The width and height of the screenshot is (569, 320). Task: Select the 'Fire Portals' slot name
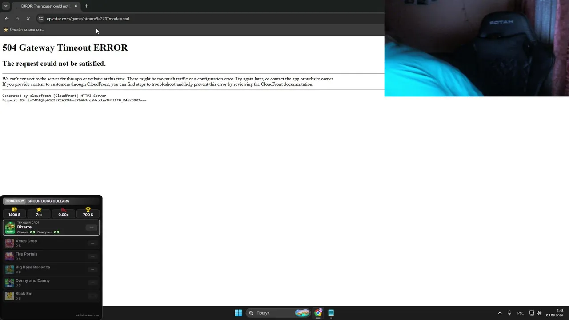click(x=27, y=254)
